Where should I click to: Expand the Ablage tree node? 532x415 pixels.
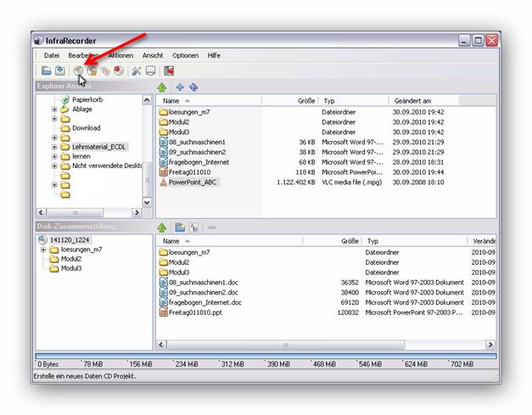(x=54, y=109)
